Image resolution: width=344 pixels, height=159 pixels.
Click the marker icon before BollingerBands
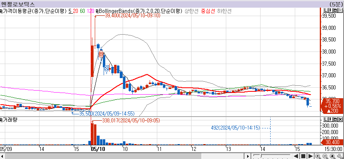pyautogui.click(x=97, y=11)
